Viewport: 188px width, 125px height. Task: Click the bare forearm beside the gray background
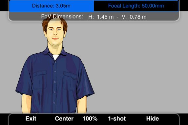(82, 105)
